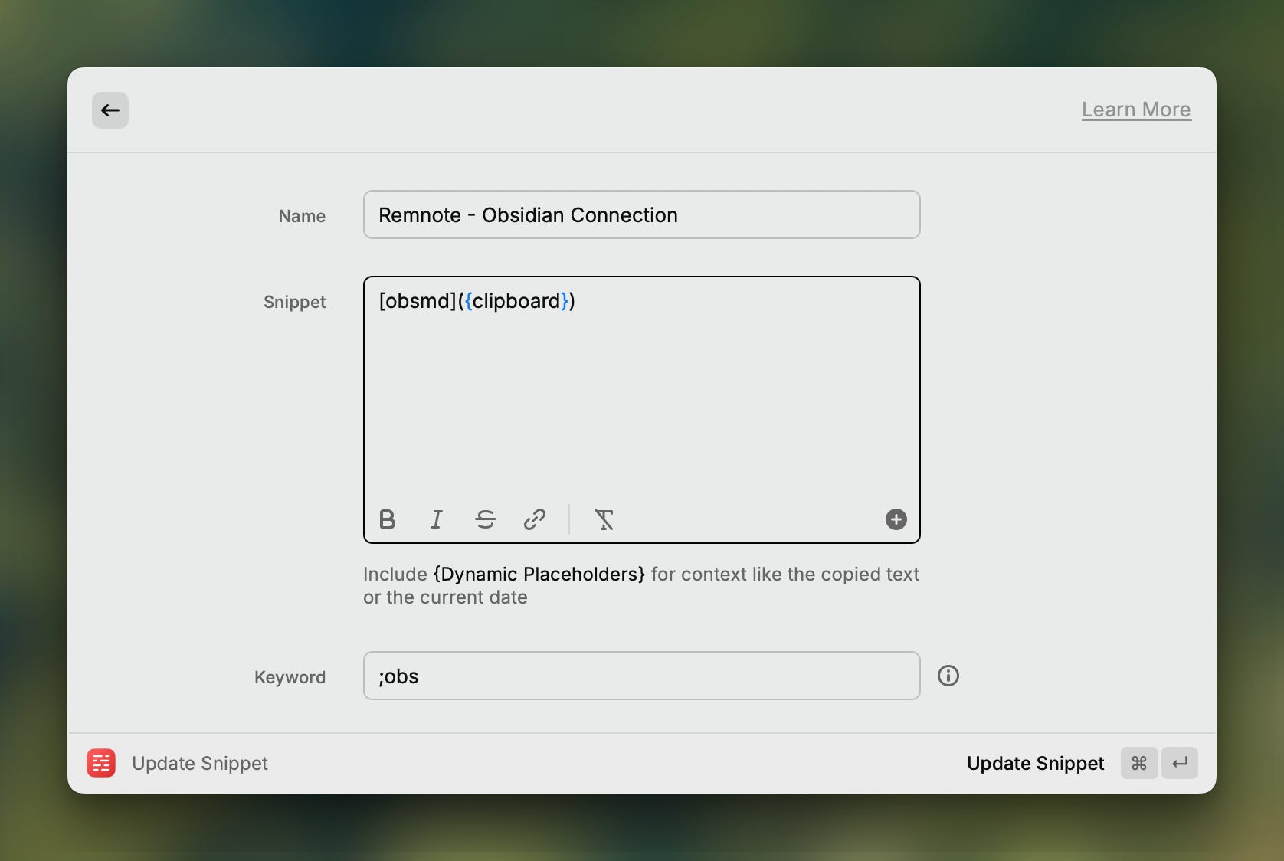Edit the Keyword field ';obs'
Viewport: 1284px width, 861px height.
click(641, 676)
